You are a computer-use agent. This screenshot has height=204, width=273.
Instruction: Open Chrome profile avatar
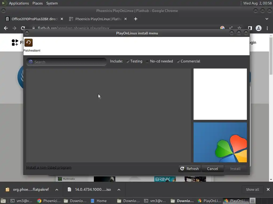pos(259,28)
